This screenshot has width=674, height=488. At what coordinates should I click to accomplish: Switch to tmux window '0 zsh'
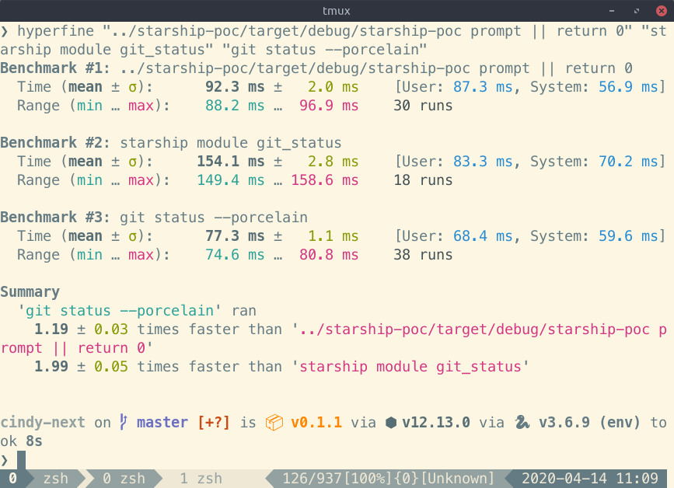(x=124, y=479)
